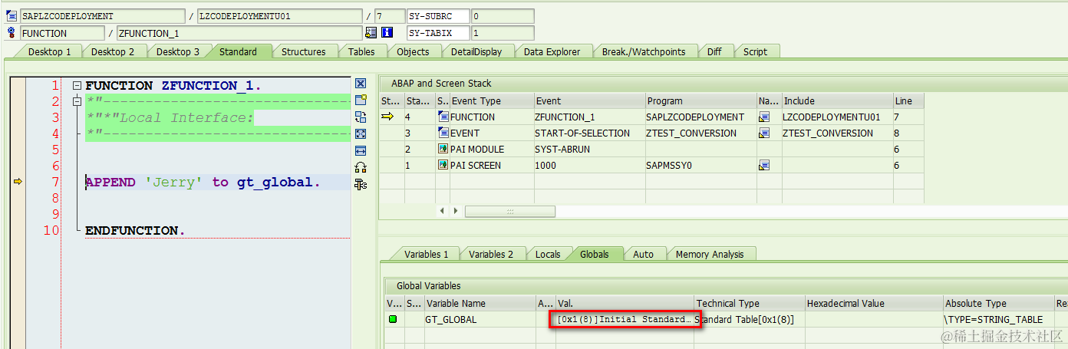Viewport: 1068px width, 349px height.
Task: Click the ZFUNCTION_1 header field
Action: 239,33
